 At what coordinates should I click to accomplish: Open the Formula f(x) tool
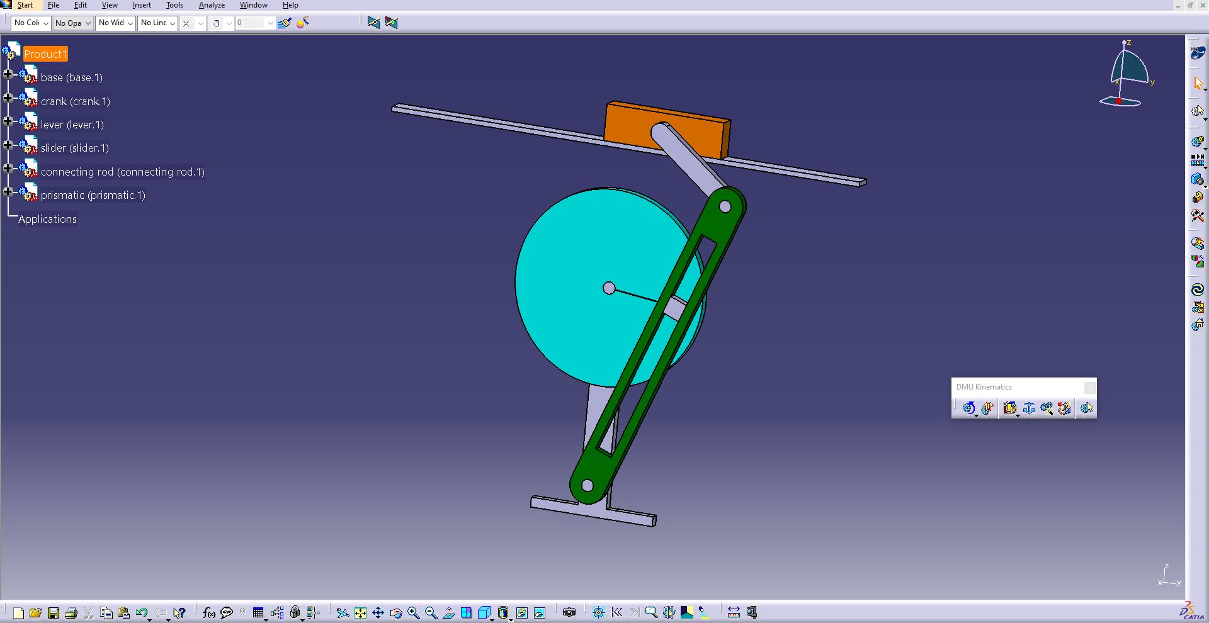click(209, 612)
